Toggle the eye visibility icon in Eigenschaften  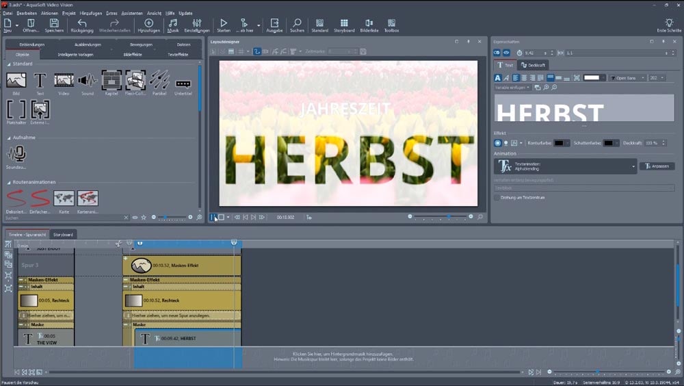click(x=507, y=53)
